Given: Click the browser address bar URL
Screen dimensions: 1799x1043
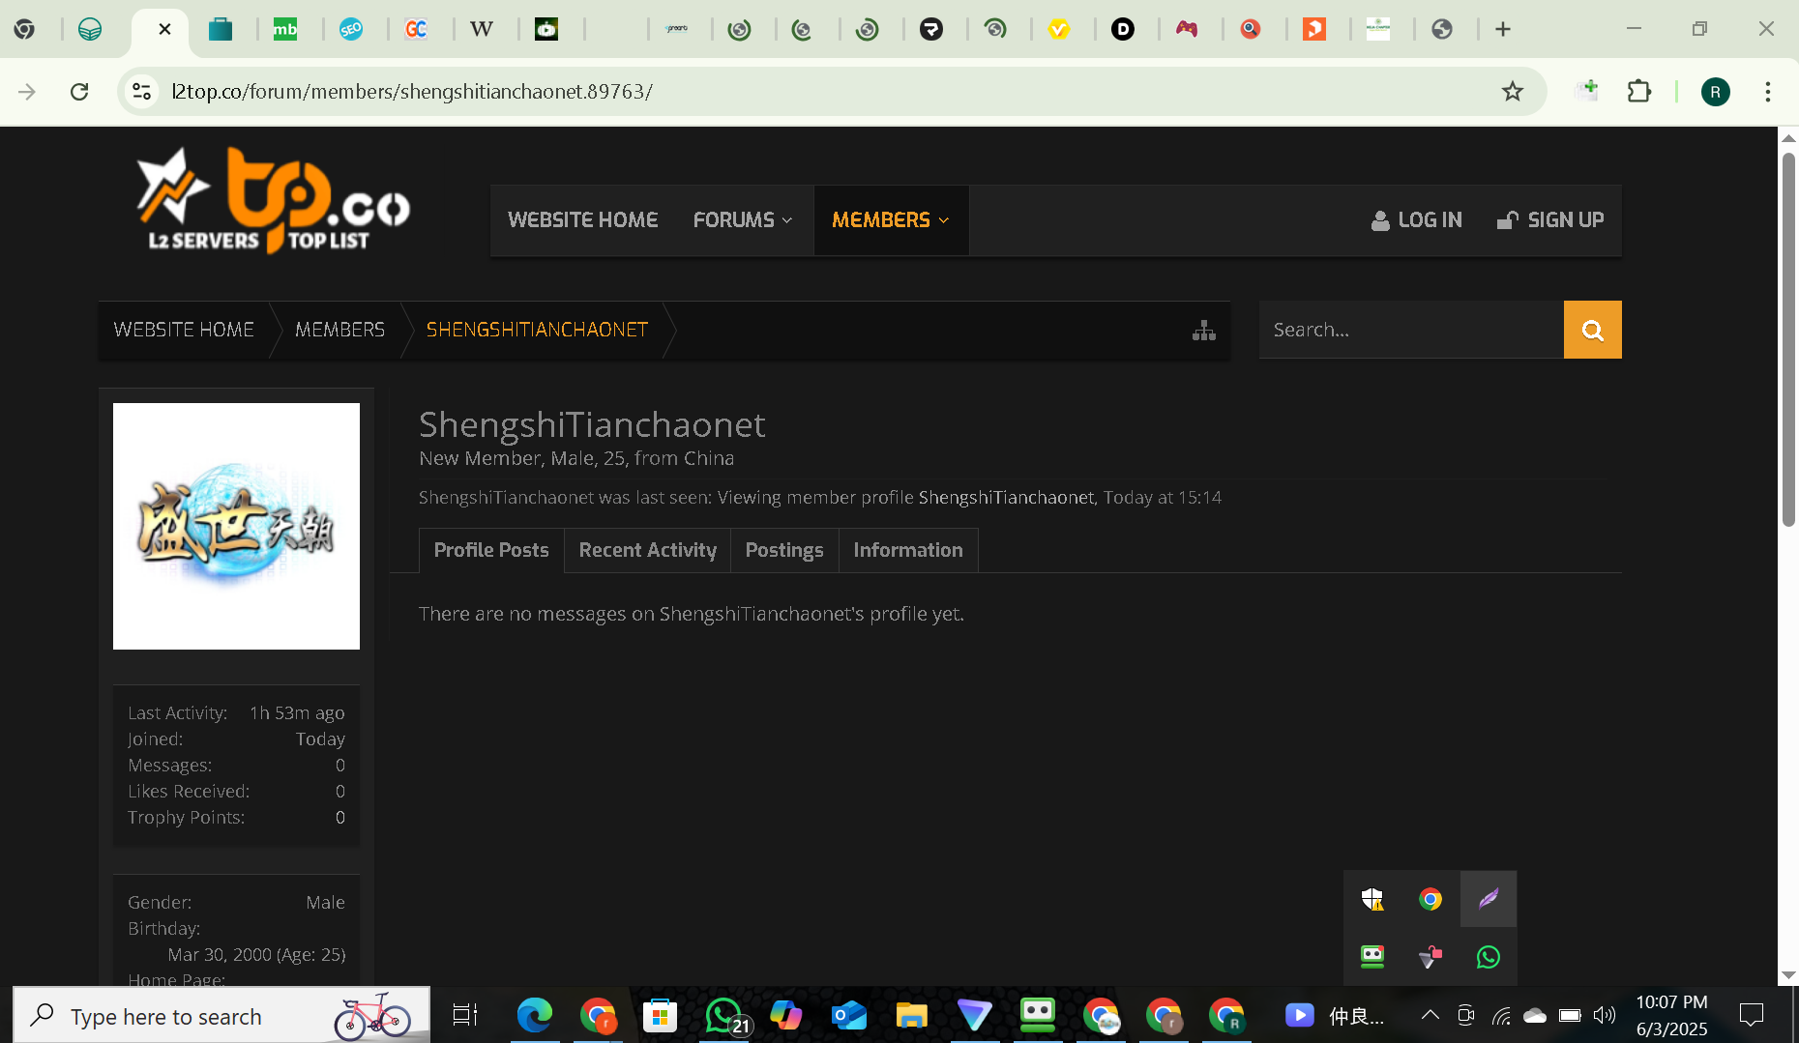Looking at the screenshot, I should (412, 92).
